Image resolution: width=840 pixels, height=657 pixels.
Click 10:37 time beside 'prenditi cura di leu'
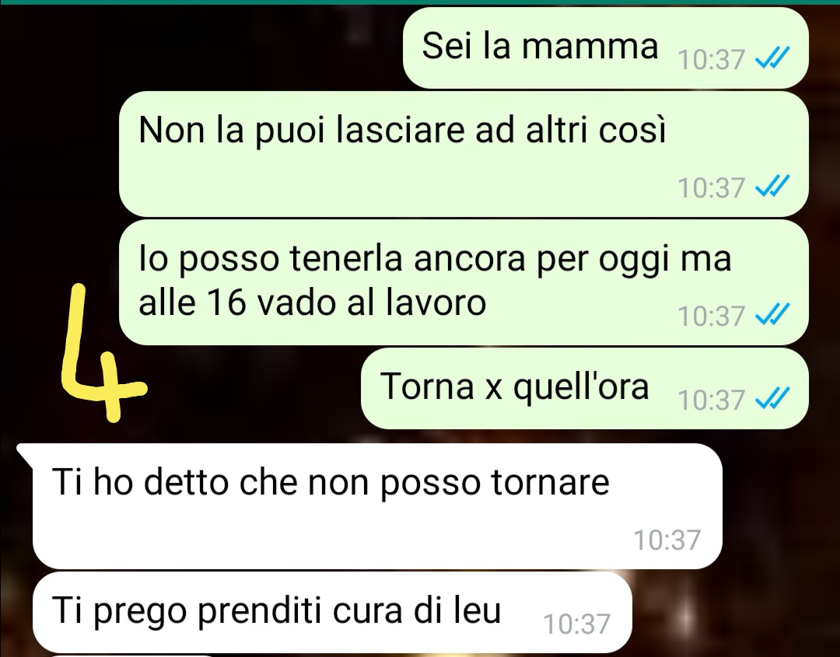[x=577, y=624]
